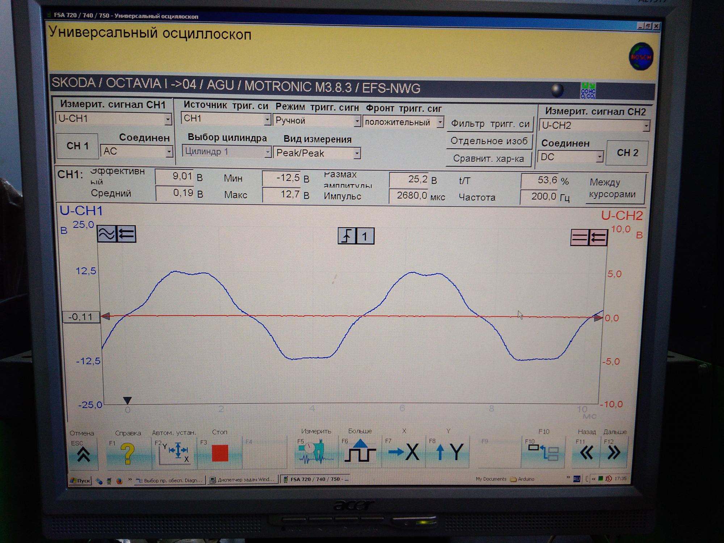This screenshot has height=543, width=724.
Task: Go forward with the F12 double chevron
Action: (x=614, y=452)
